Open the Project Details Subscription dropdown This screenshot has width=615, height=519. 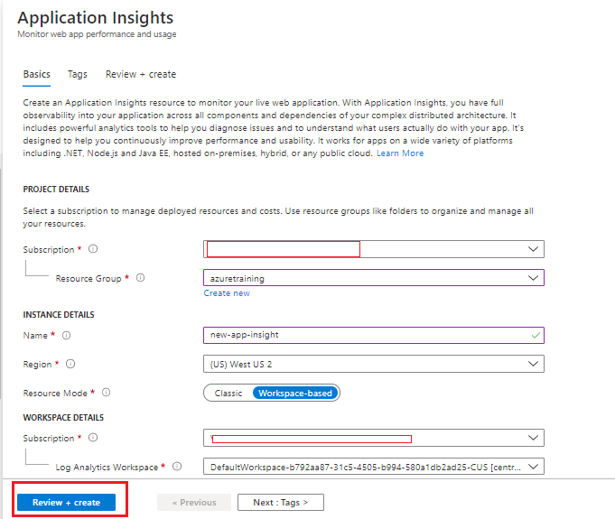click(x=374, y=249)
